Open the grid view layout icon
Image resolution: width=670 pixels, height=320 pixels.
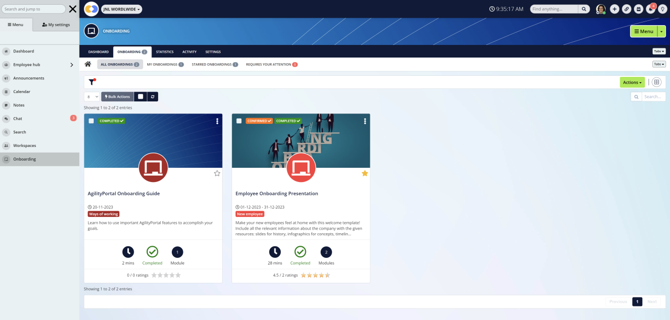(x=656, y=82)
